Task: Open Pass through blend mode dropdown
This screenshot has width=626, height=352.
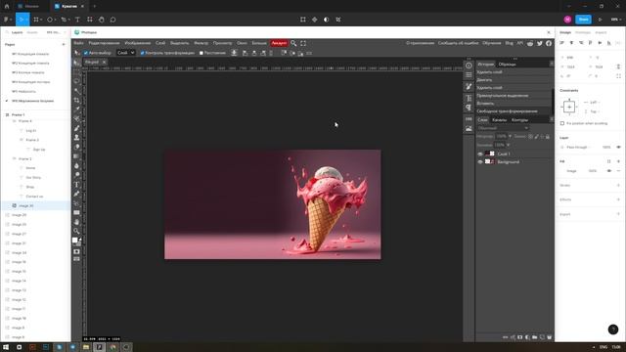Action: click(x=577, y=148)
